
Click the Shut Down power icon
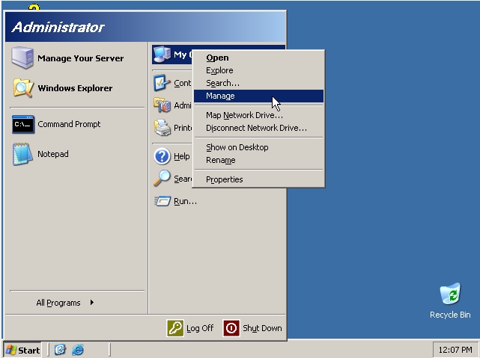point(231,328)
